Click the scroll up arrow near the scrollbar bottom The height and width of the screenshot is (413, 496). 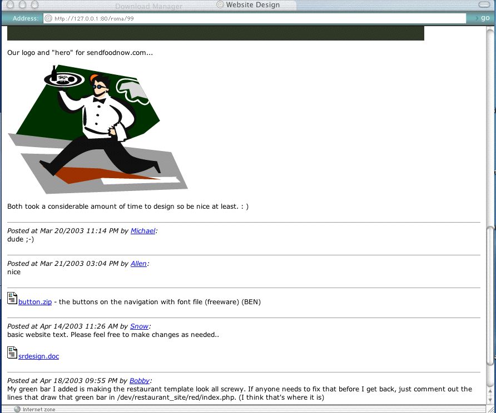tap(490, 392)
